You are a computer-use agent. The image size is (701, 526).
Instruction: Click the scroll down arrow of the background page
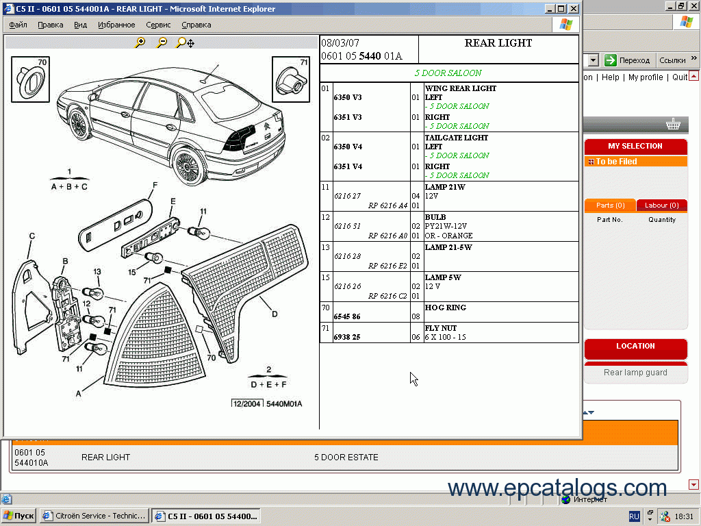693,484
